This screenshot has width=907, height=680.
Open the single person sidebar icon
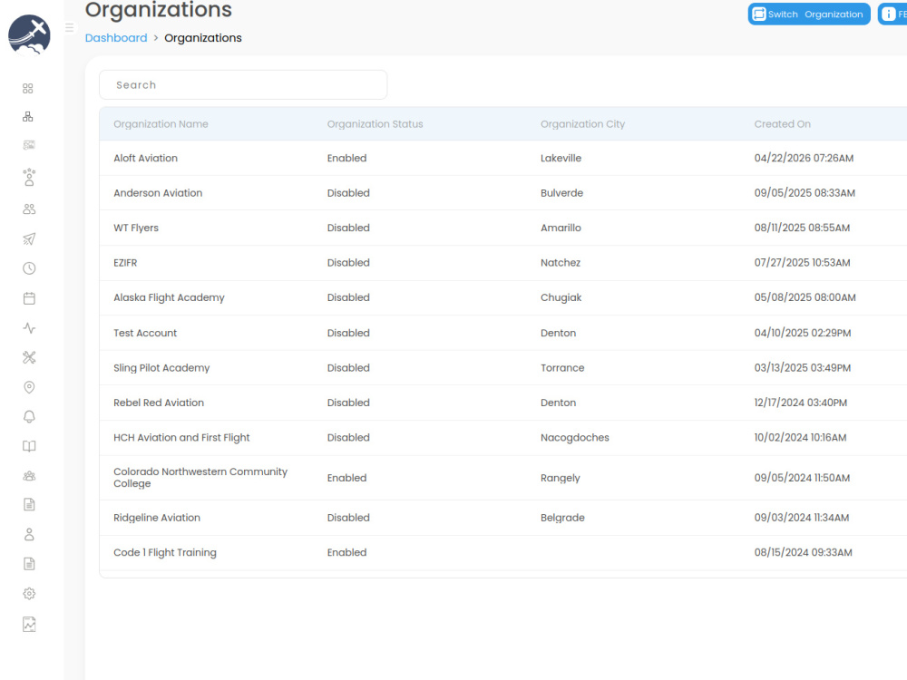(29, 534)
